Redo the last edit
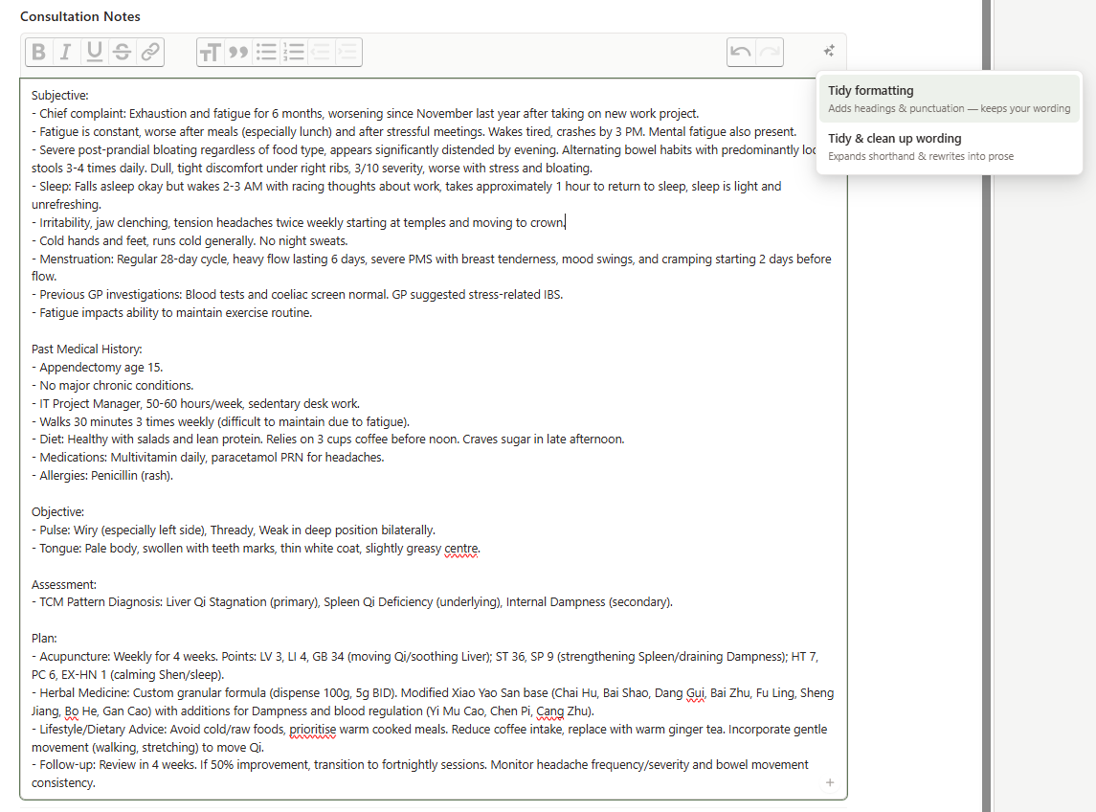Viewport: 1096px width, 812px height. point(770,53)
